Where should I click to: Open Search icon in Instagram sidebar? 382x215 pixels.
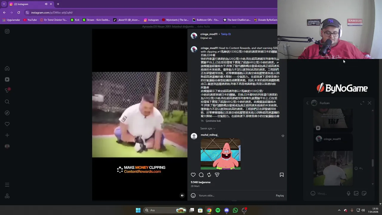(x=7, y=102)
